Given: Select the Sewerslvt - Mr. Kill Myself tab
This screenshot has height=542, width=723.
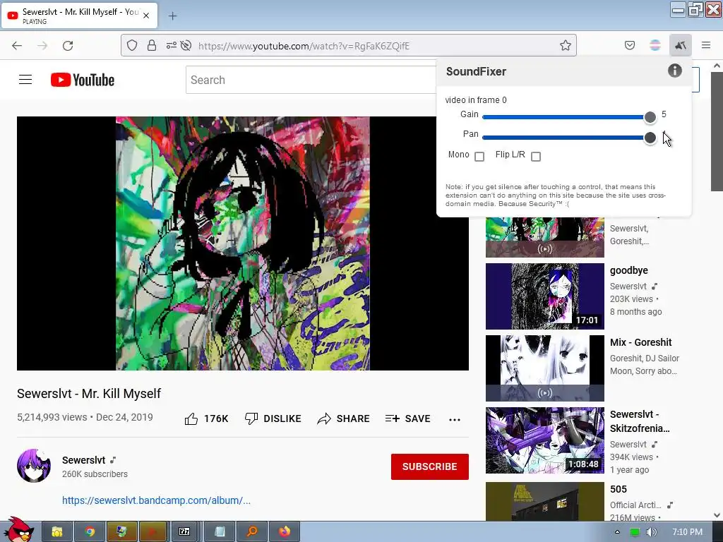Looking at the screenshot, I should click(79, 16).
